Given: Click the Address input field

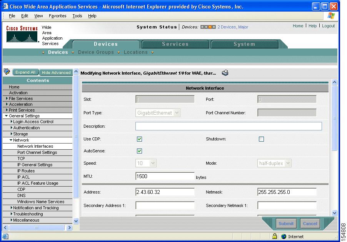Looking at the screenshot, I should (x=165, y=192).
